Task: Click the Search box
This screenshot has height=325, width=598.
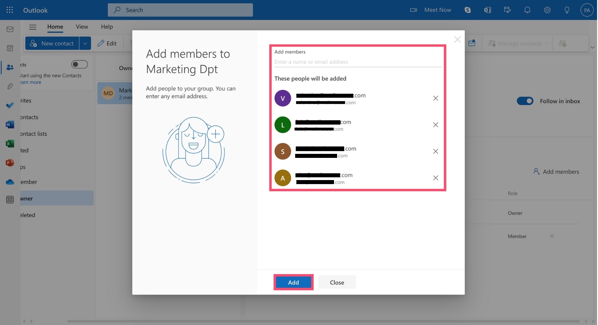Action: pos(181,10)
